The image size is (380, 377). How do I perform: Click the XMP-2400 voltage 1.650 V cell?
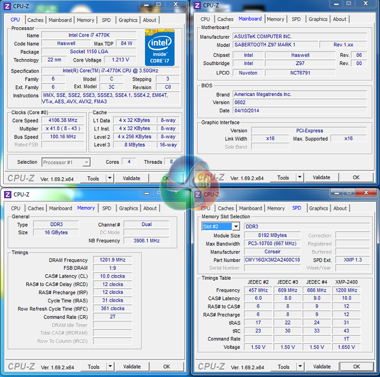[x=346, y=347]
